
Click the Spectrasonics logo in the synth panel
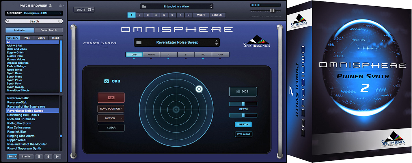coord(257,41)
